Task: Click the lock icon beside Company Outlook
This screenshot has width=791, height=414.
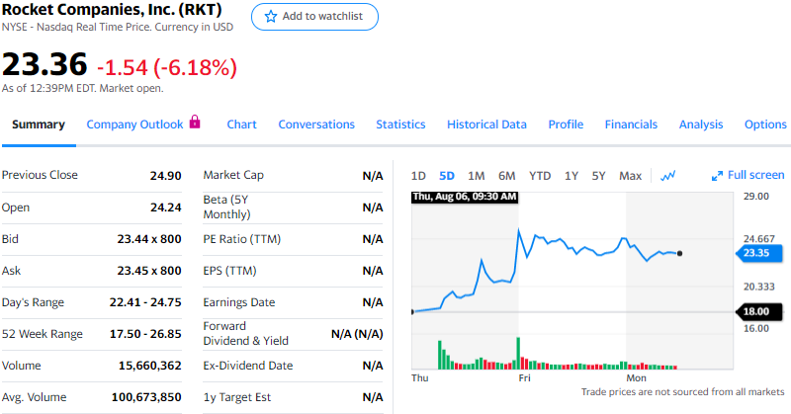Action: [x=195, y=122]
